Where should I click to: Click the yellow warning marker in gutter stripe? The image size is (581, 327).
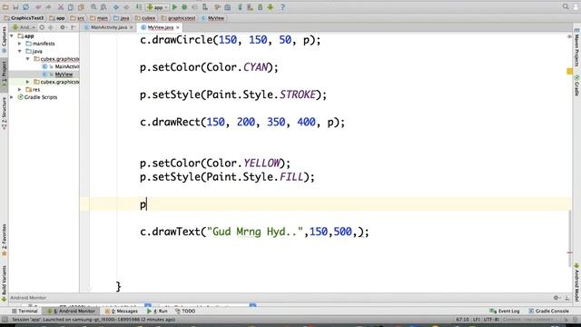coord(570,71)
